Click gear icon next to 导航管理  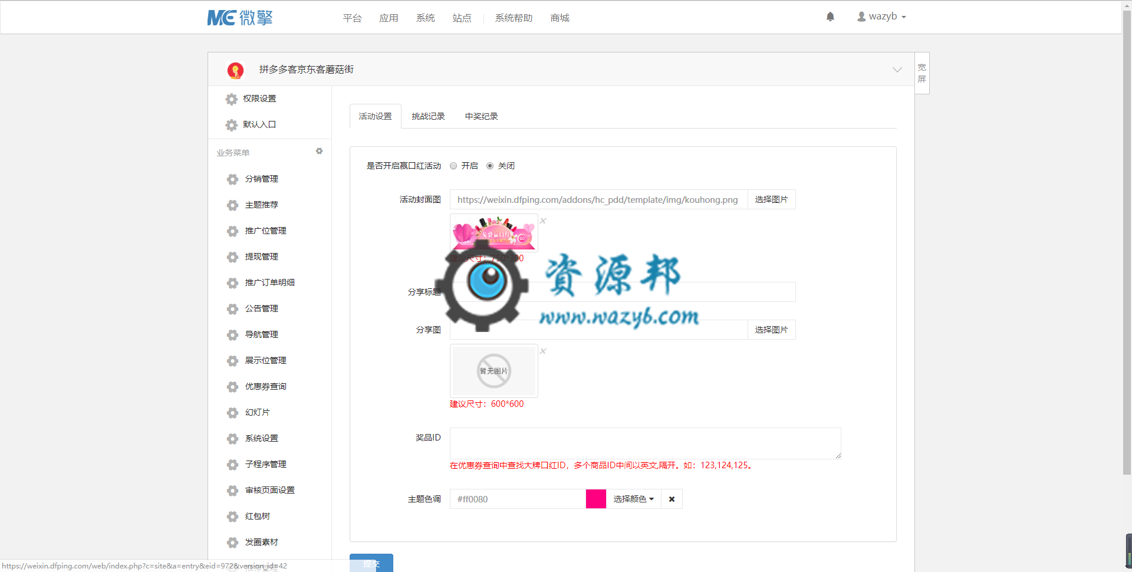click(x=232, y=335)
